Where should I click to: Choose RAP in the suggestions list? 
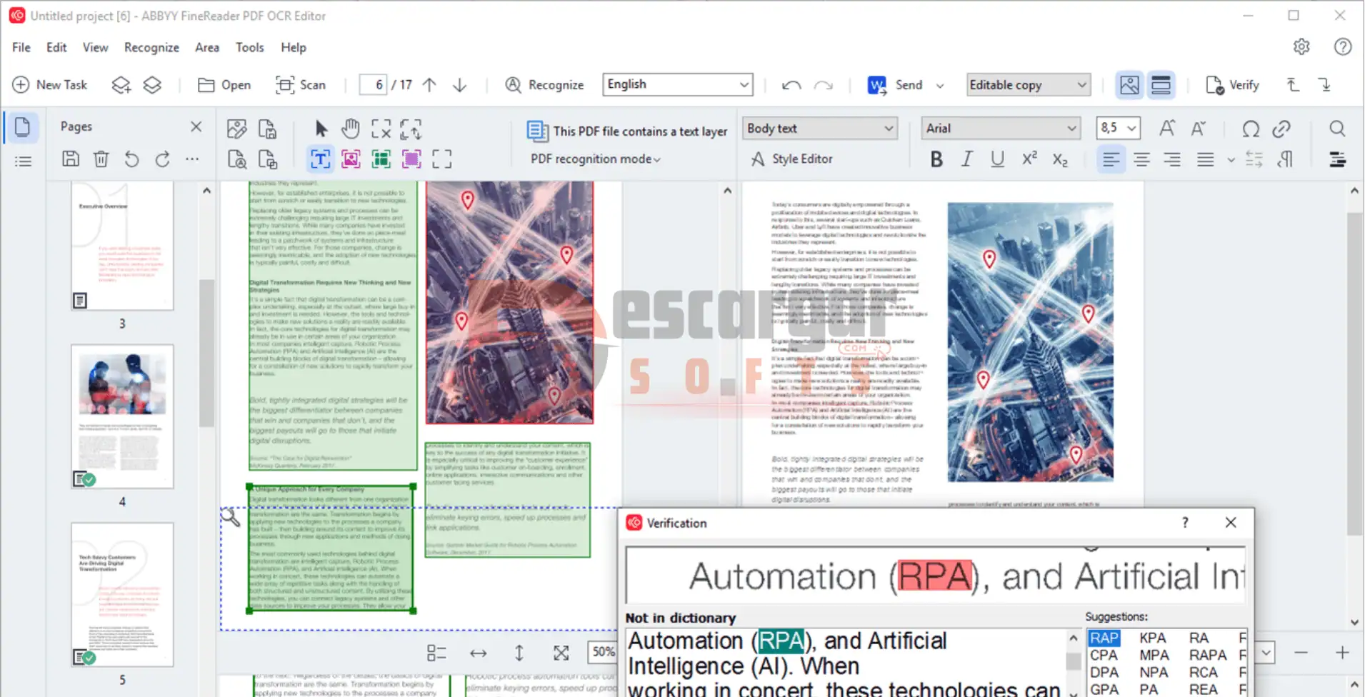(1104, 638)
